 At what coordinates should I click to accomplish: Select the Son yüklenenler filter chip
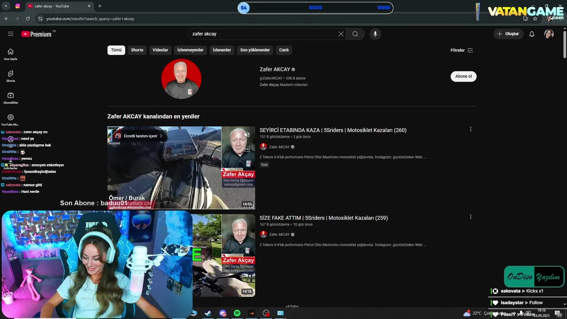pyautogui.click(x=255, y=50)
